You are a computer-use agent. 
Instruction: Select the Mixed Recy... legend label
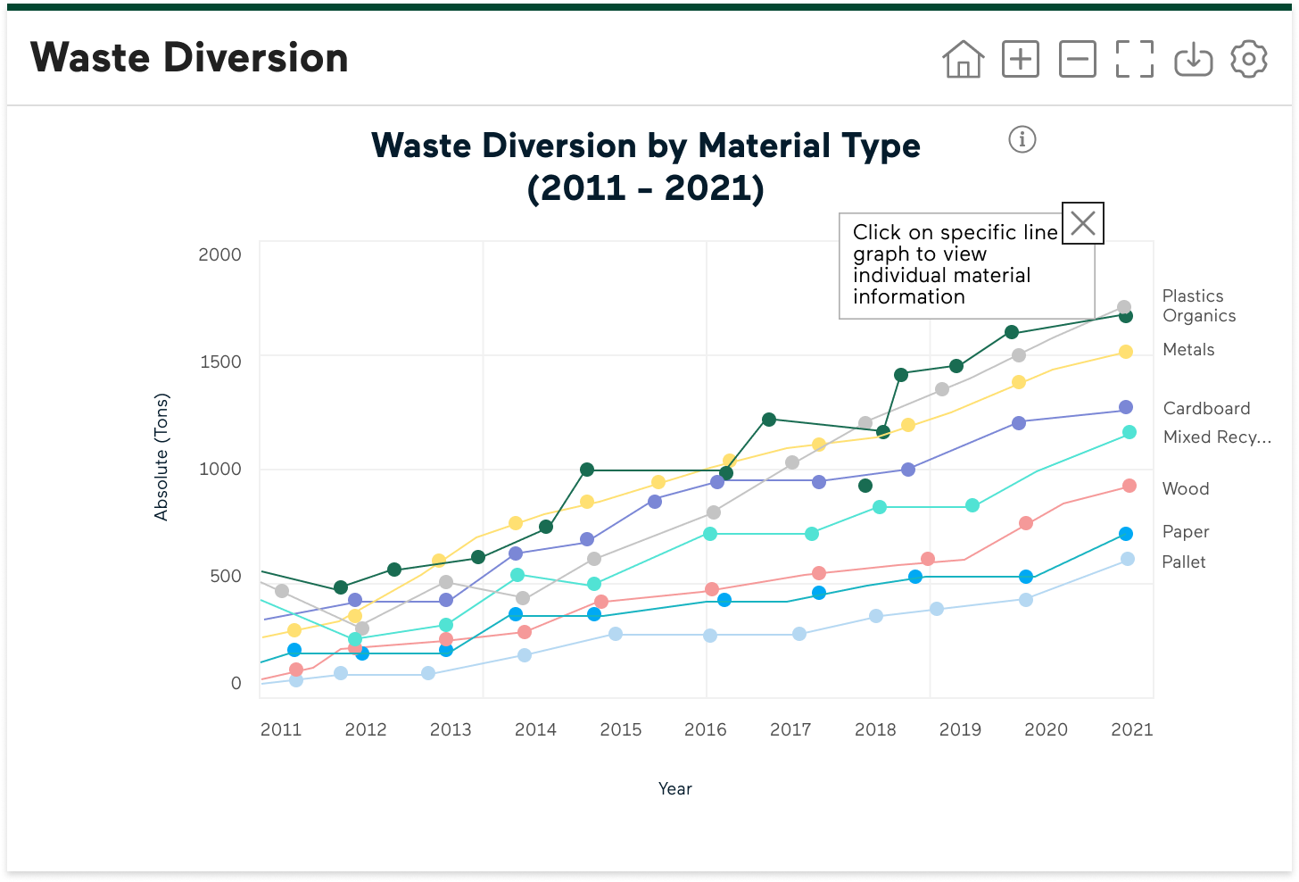(1217, 437)
